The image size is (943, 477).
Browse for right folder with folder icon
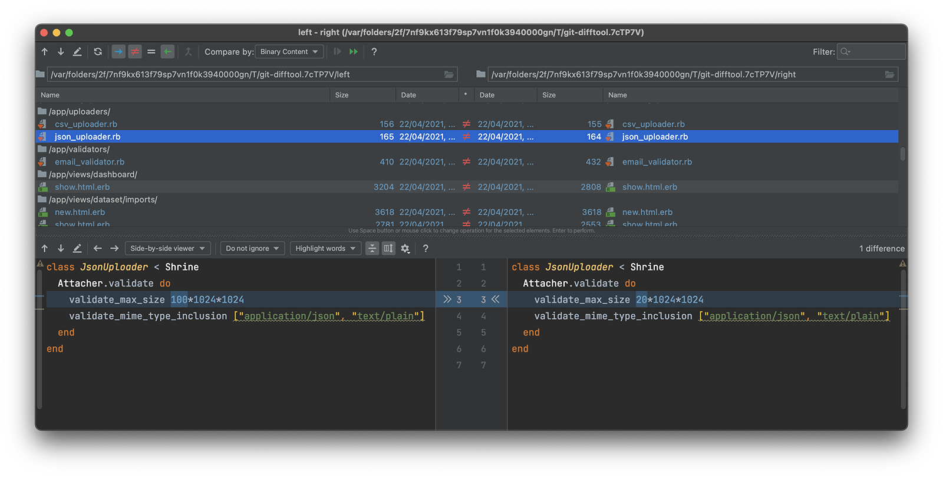tap(890, 74)
